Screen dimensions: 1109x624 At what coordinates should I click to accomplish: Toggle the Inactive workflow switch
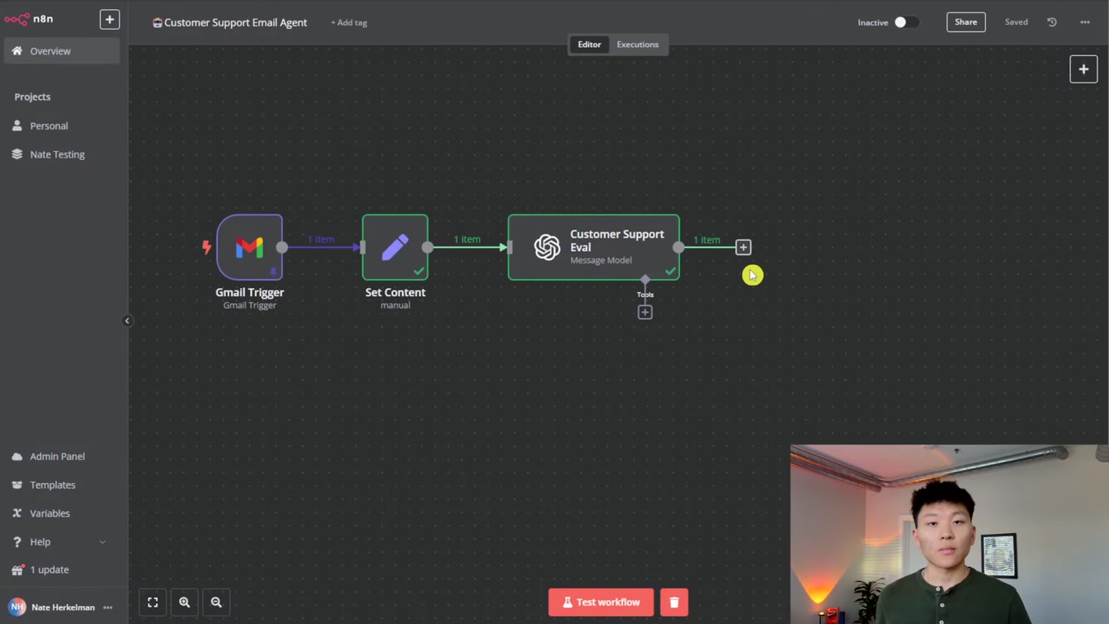(906, 22)
